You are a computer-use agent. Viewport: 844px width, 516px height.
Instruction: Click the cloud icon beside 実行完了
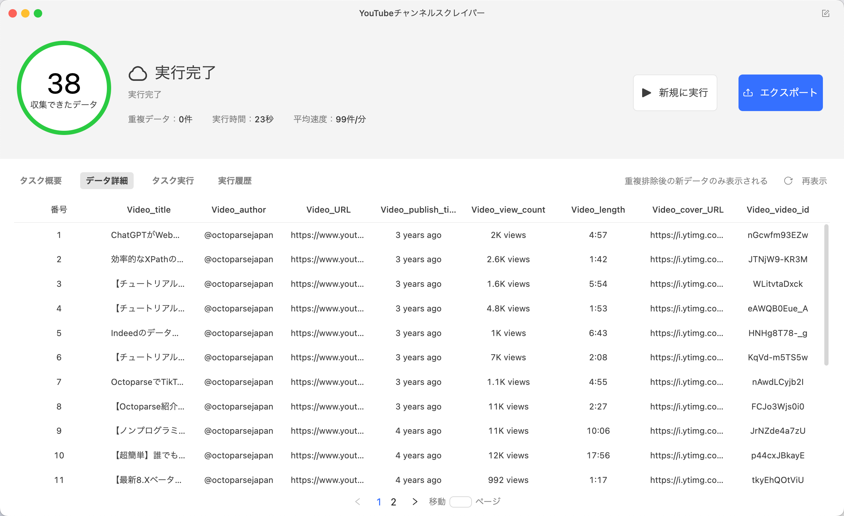pyautogui.click(x=138, y=73)
